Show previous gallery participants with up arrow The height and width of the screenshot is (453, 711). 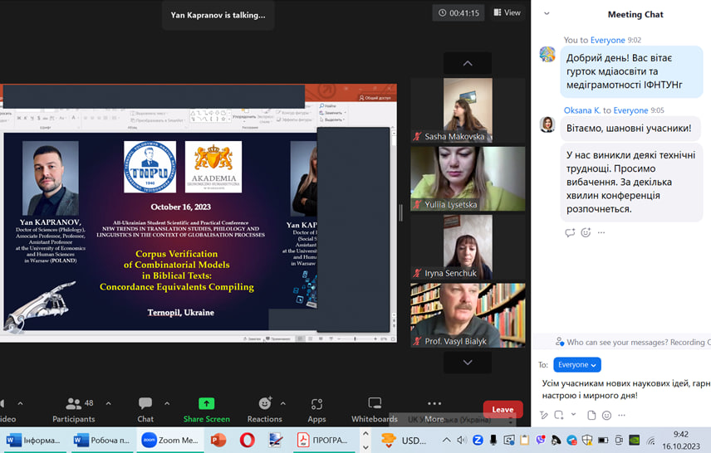468,63
